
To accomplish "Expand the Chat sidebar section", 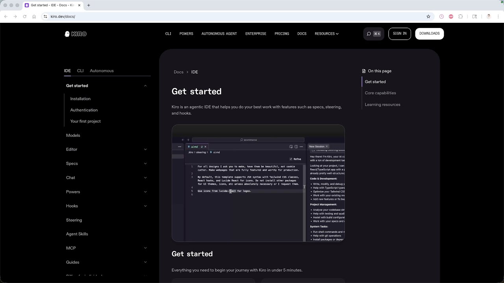I will 145,178.
